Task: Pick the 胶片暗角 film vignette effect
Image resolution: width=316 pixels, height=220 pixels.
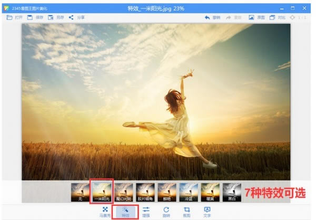Action: [x=145, y=193]
